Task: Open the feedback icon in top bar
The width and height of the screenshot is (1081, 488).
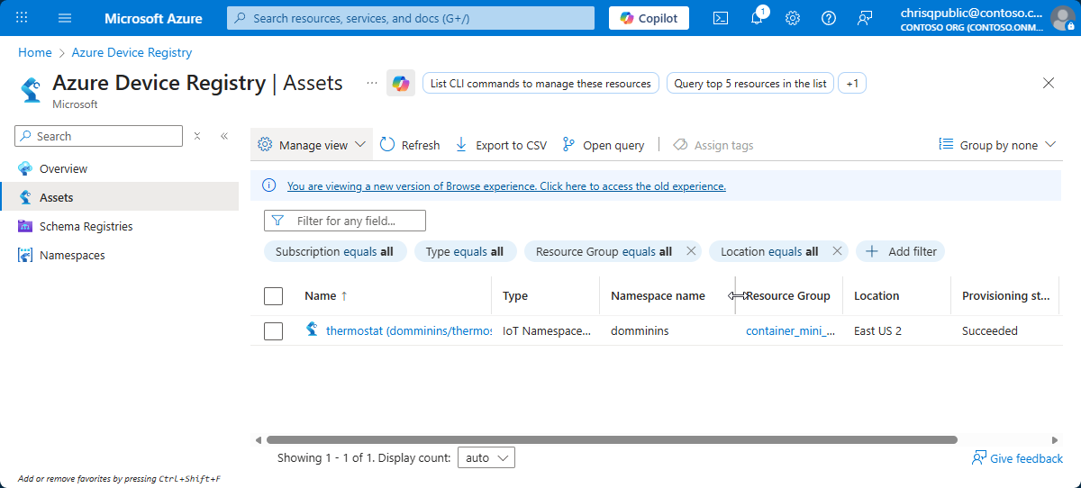Action: (x=865, y=18)
